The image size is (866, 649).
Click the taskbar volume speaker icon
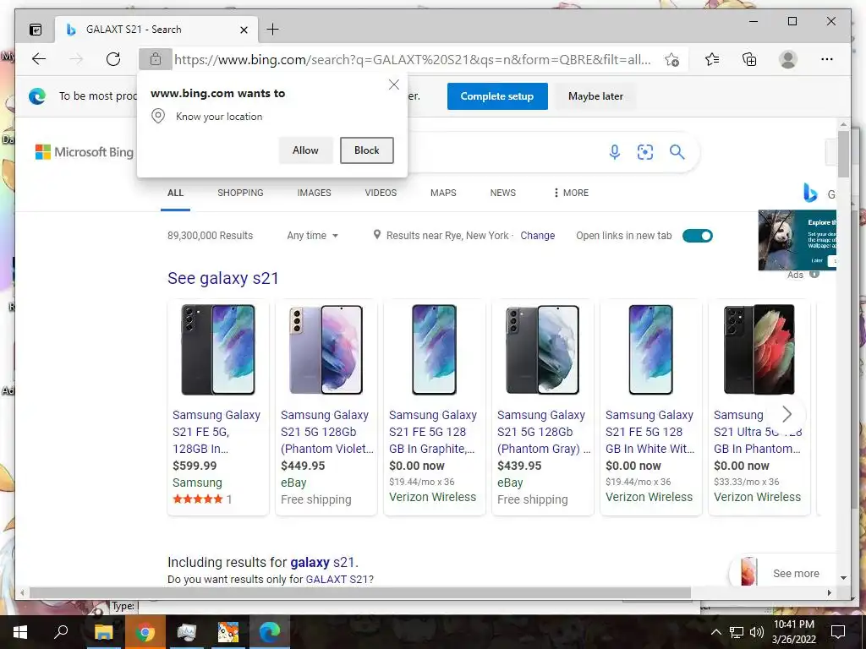pos(756,632)
